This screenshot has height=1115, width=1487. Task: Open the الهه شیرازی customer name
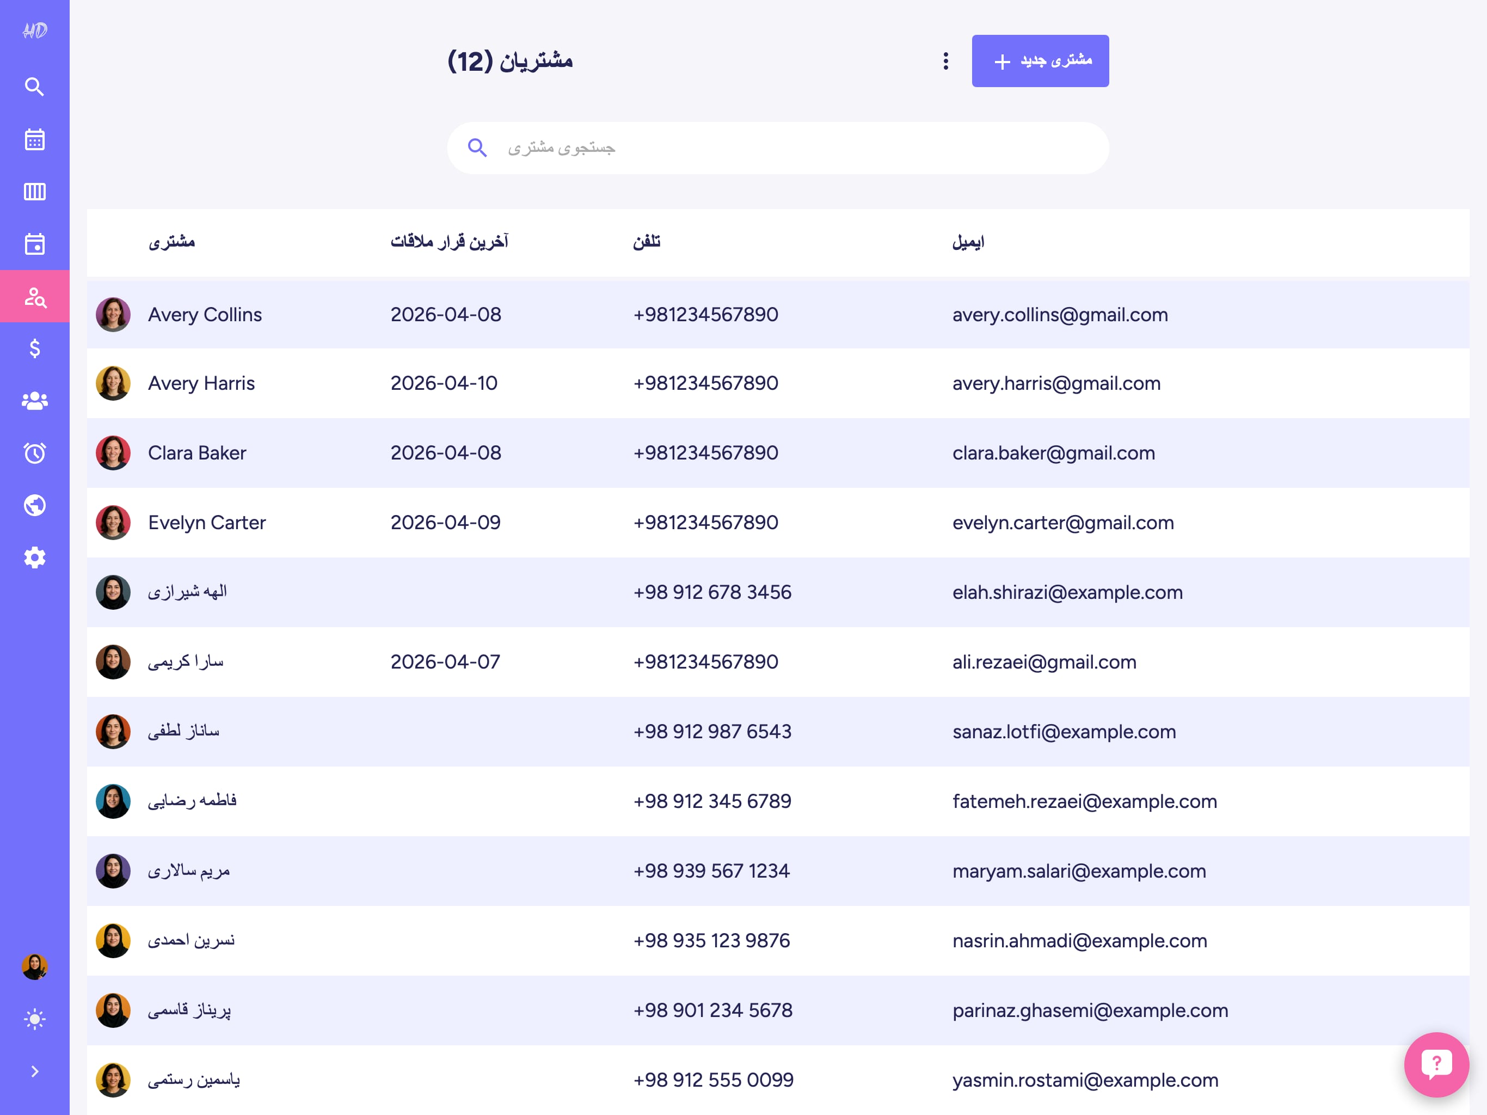pyautogui.click(x=188, y=592)
